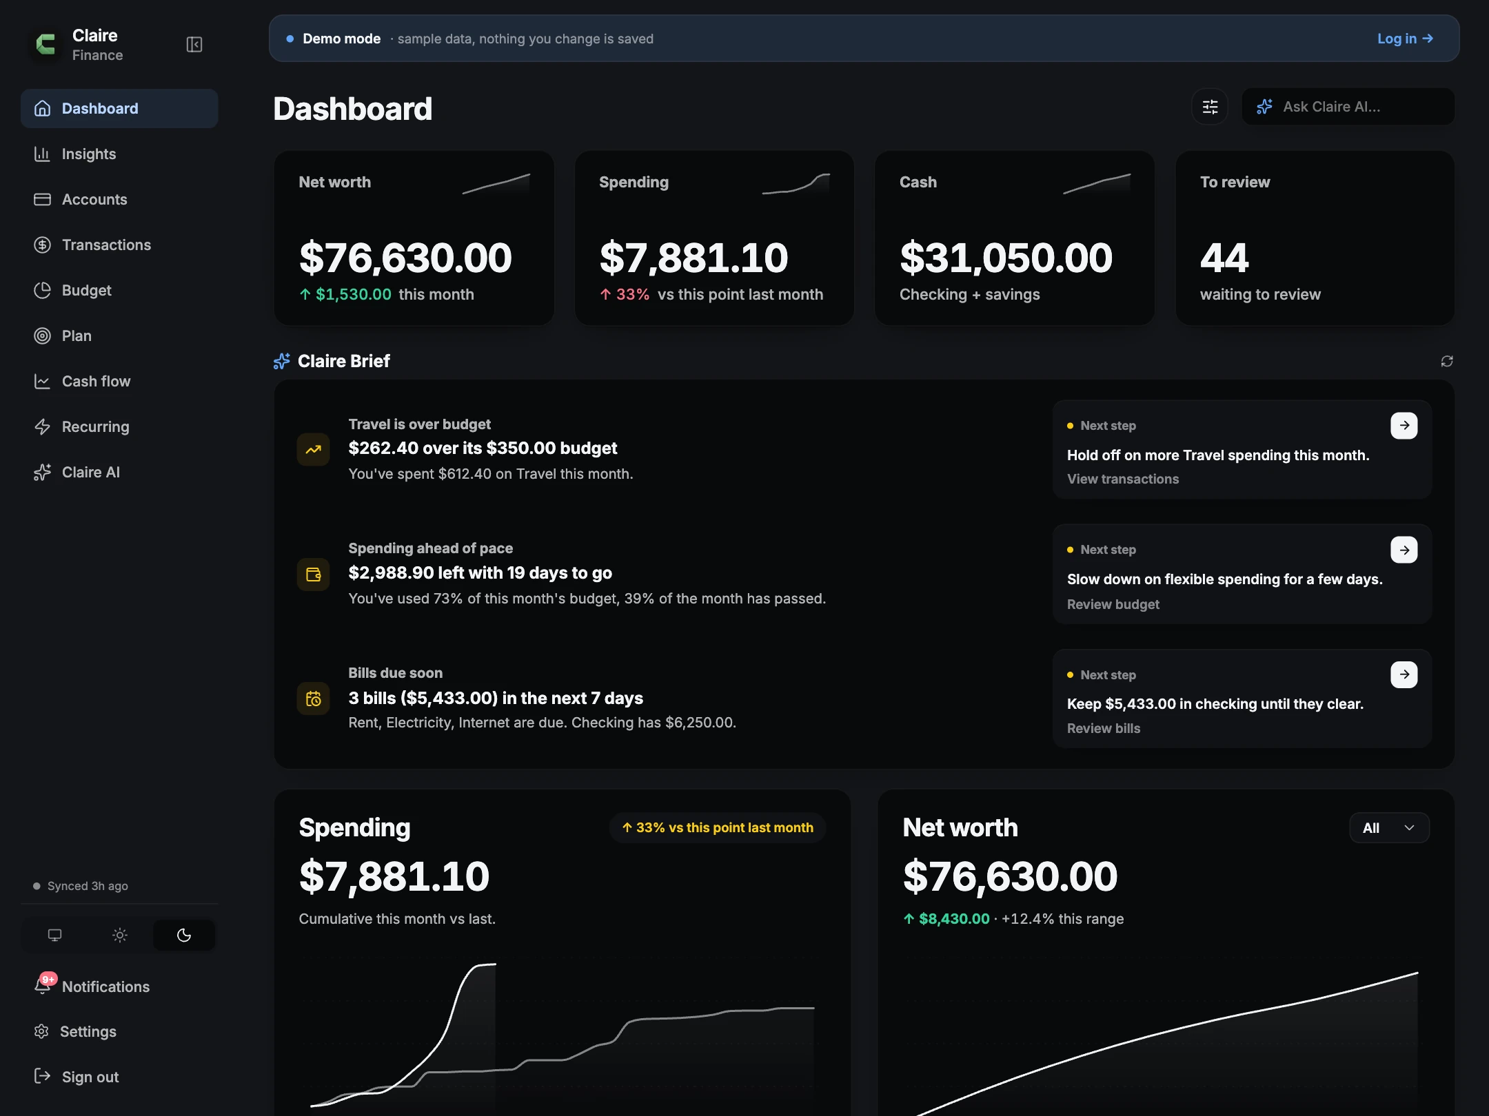Switch to light theme mode
The image size is (1489, 1116).
click(119, 935)
